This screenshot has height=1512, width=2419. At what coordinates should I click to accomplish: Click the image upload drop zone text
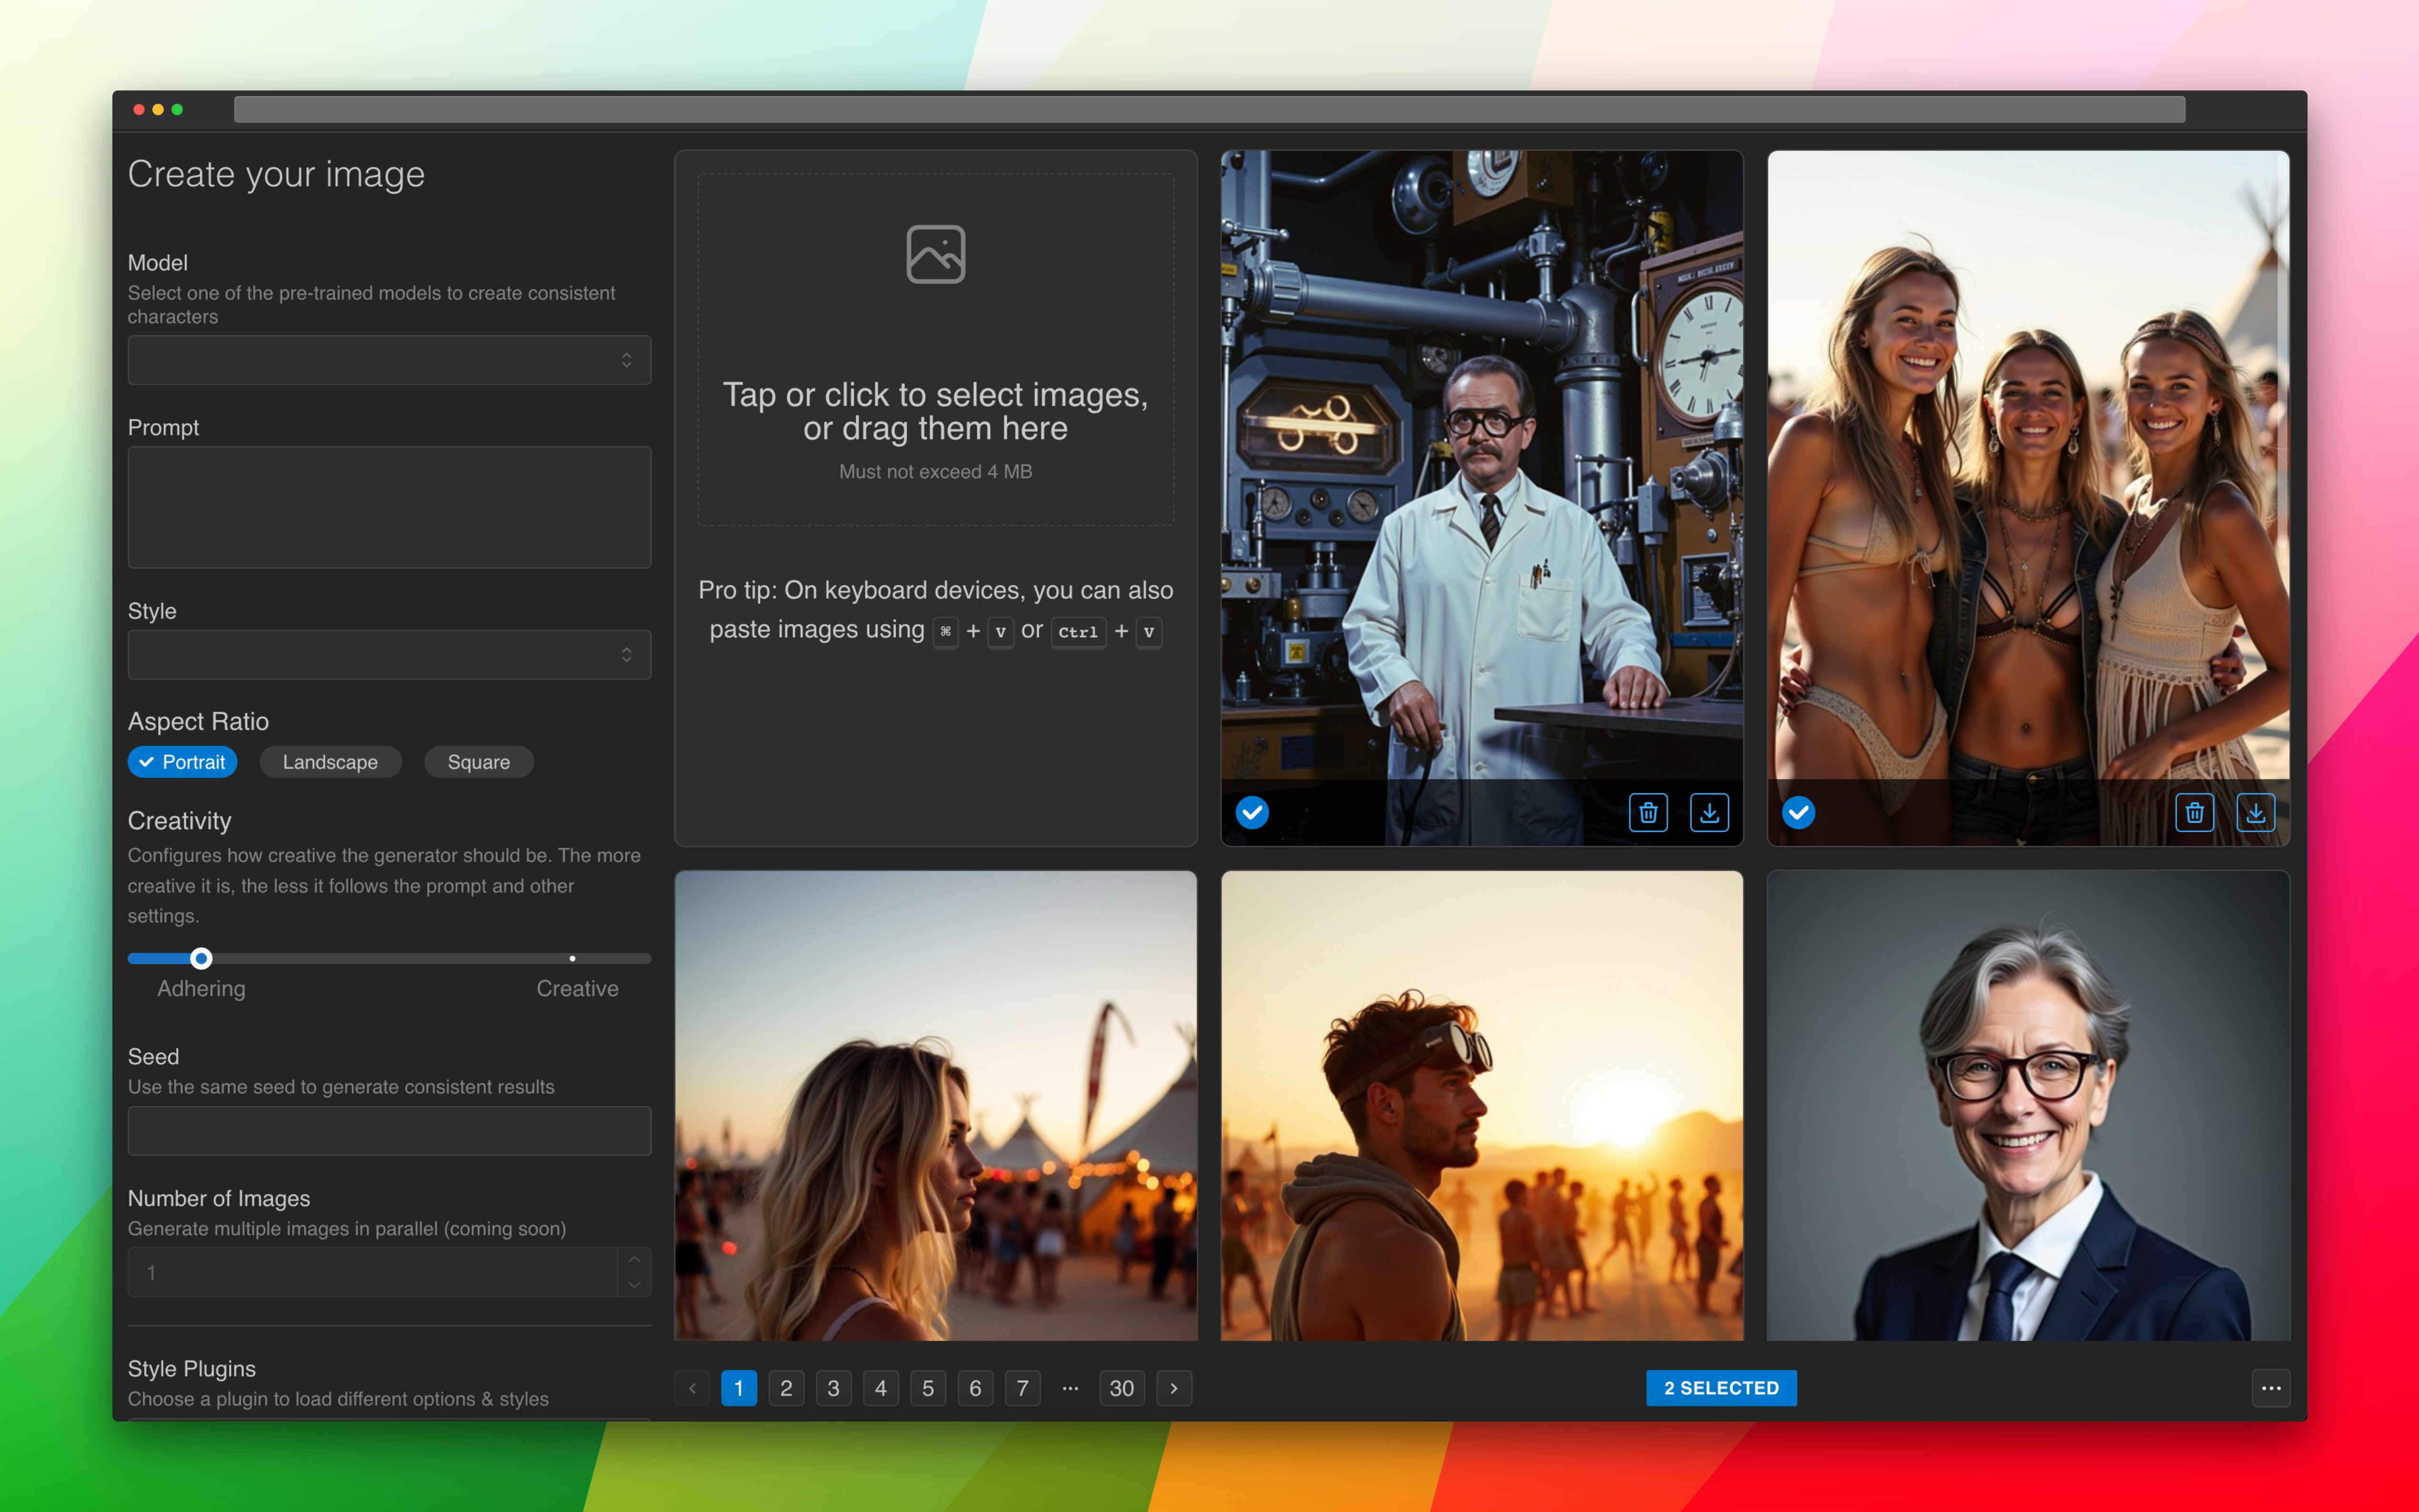[x=935, y=411]
